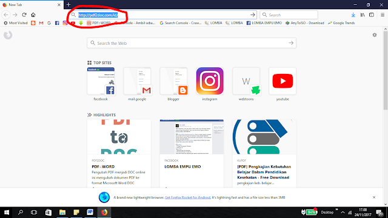This screenshot has height=218, width=388.
Task: Click the Firefox taskbar icon
Action: 104,213
